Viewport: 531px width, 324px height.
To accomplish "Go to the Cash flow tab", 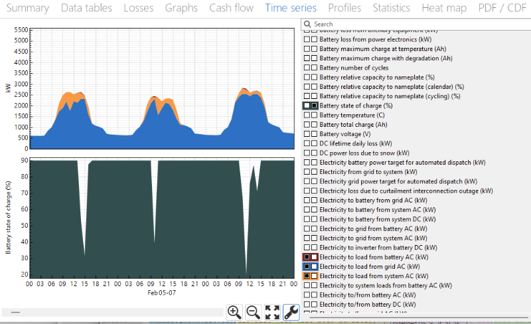I will pyautogui.click(x=231, y=8).
